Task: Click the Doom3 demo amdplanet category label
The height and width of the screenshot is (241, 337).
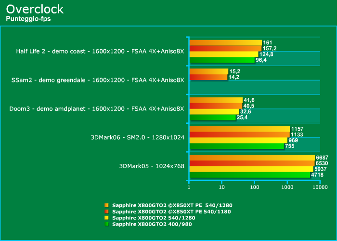Action: click(97, 108)
